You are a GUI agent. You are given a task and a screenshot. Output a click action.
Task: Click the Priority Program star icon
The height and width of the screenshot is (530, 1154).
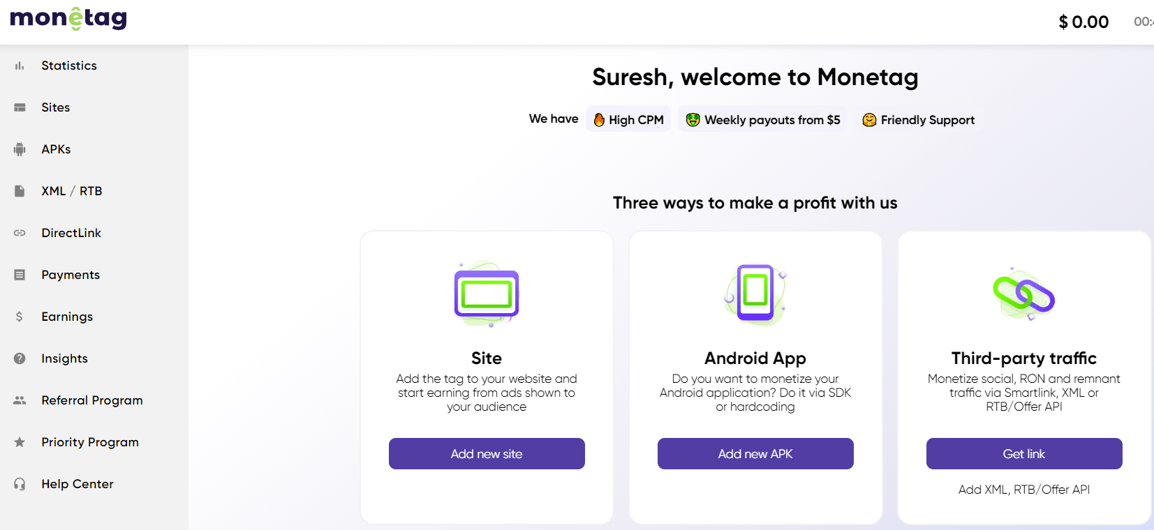tap(20, 442)
